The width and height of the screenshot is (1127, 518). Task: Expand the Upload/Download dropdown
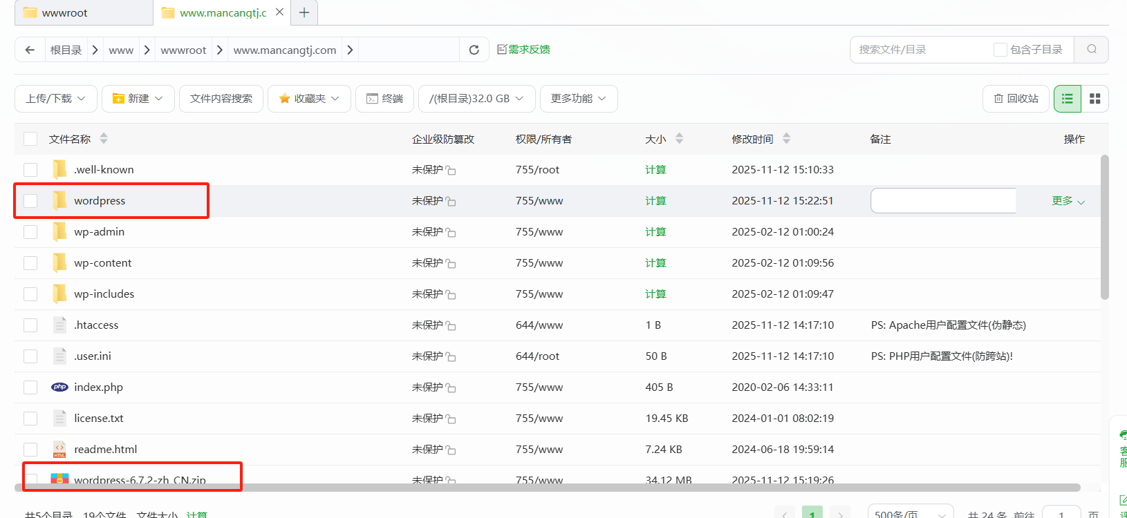[55, 99]
